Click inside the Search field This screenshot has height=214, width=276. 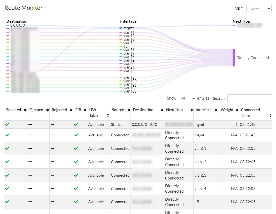(x=249, y=98)
